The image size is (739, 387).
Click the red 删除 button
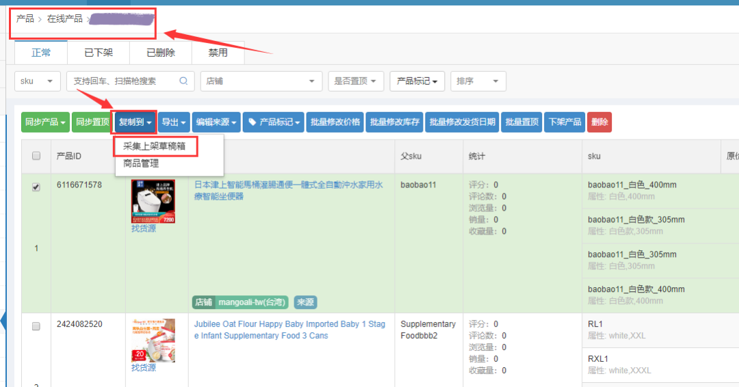[599, 122]
